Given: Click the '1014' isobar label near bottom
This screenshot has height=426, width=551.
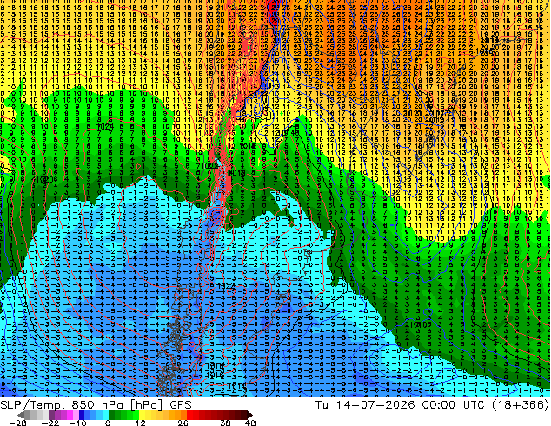Looking at the screenshot, I should 237,387.
